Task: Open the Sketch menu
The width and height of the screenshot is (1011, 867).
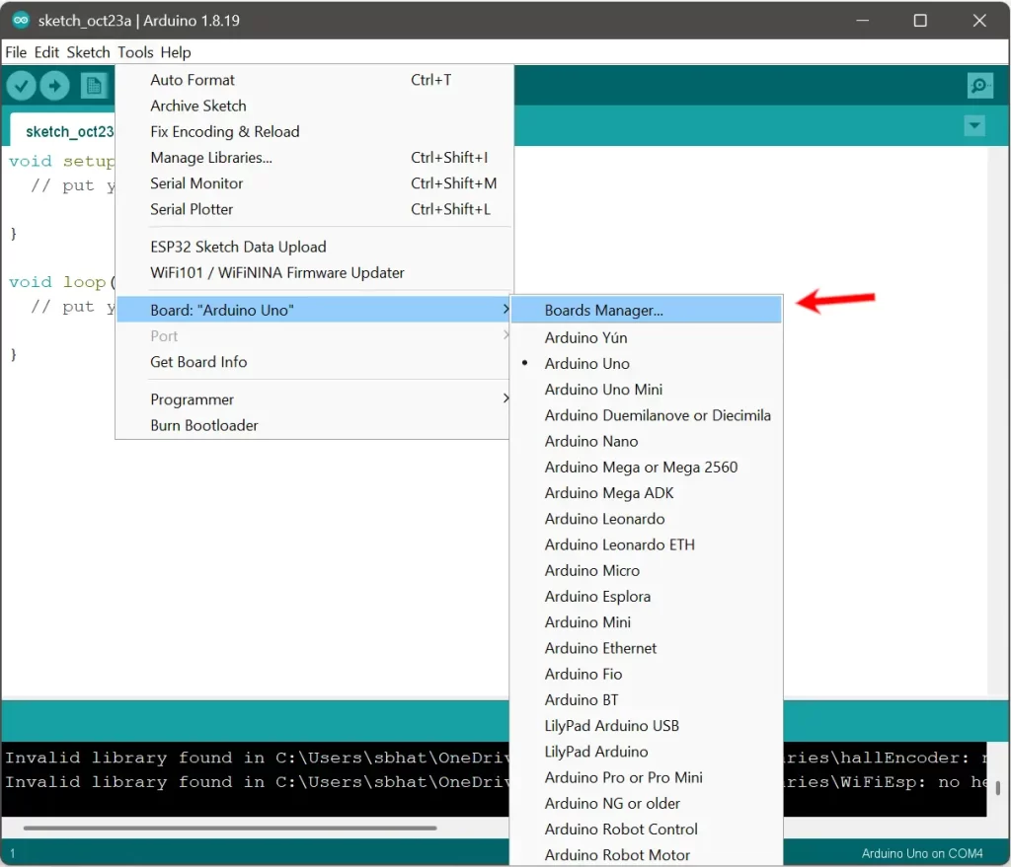Action: pos(88,52)
